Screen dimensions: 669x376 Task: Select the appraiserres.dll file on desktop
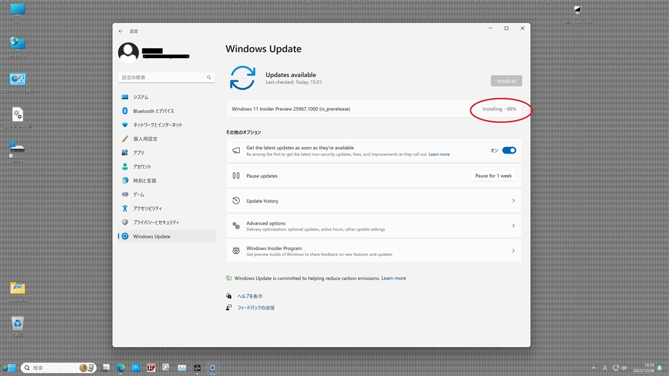tap(18, 117)
